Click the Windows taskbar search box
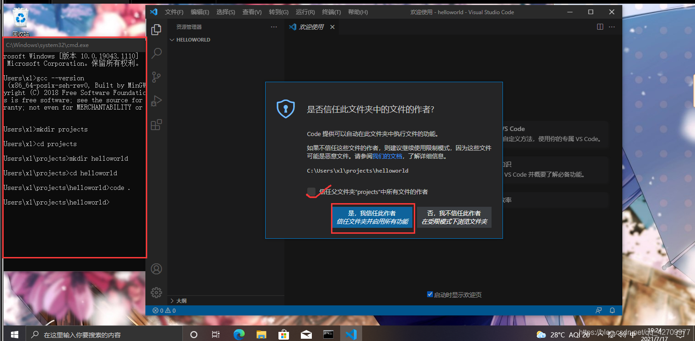 coord(104,335)
